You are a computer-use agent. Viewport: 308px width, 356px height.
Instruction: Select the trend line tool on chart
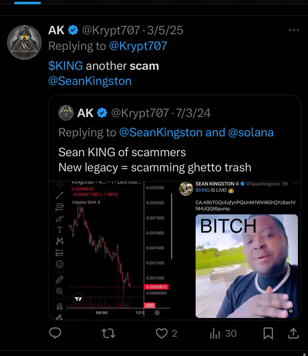[60, 195]
